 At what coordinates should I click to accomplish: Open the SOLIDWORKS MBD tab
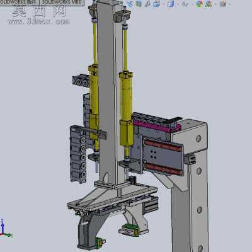tap(62, 3)
